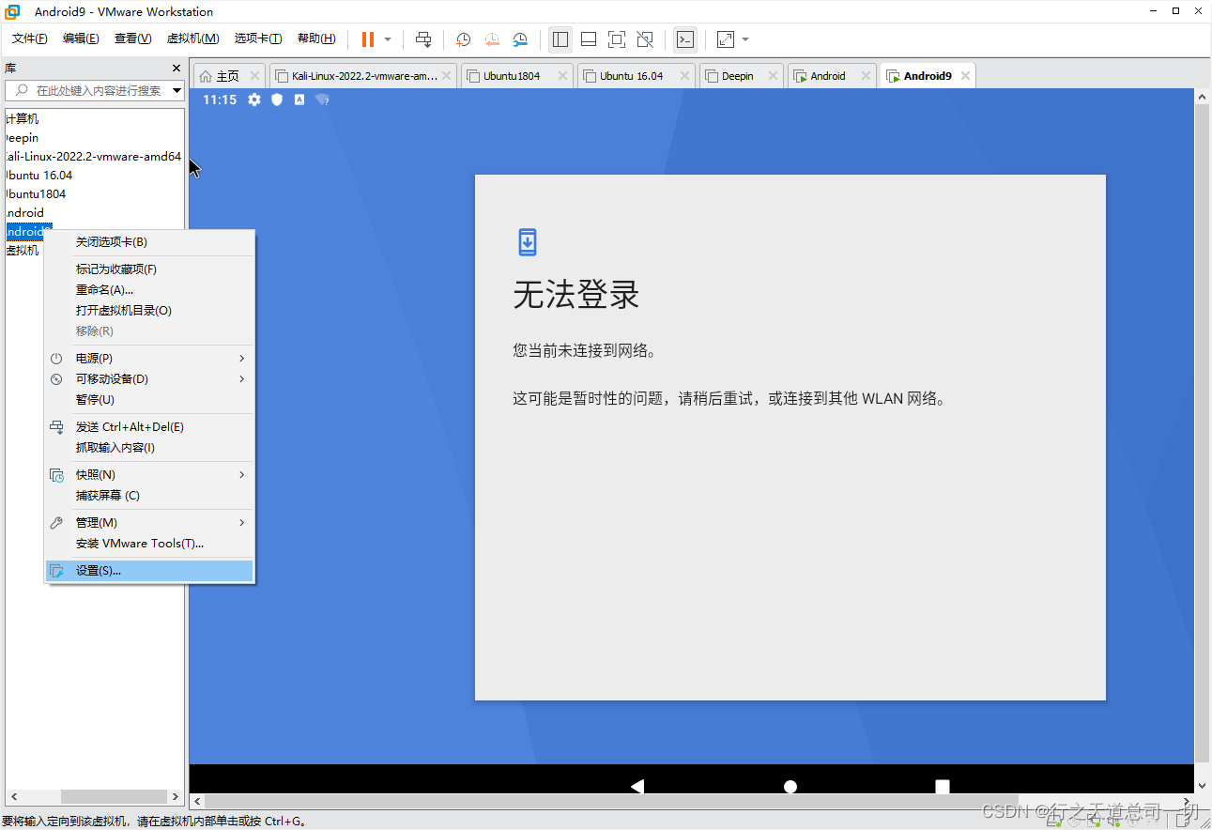Click the library scrollbar right arrow
The width and height of the screenshot is (1212, 830).
point(176,796)
